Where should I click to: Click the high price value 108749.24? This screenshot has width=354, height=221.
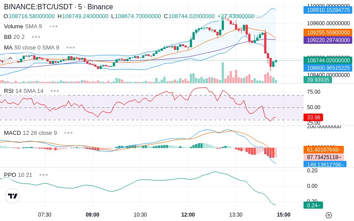[85, 16]
